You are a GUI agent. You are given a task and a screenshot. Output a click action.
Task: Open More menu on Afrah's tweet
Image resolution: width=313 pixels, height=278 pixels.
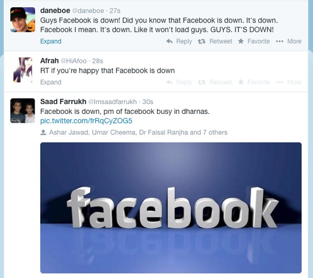[288, 82]
